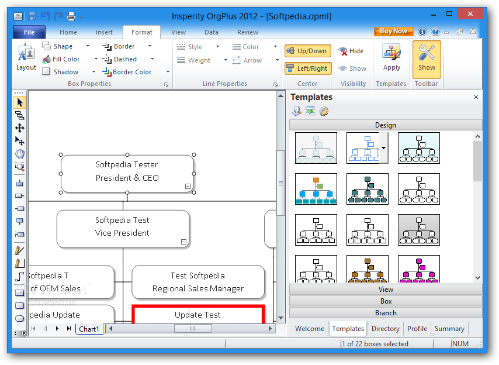499x365 pixels.
Task: Select the arrow pointer tool
Action: (20, 102)
